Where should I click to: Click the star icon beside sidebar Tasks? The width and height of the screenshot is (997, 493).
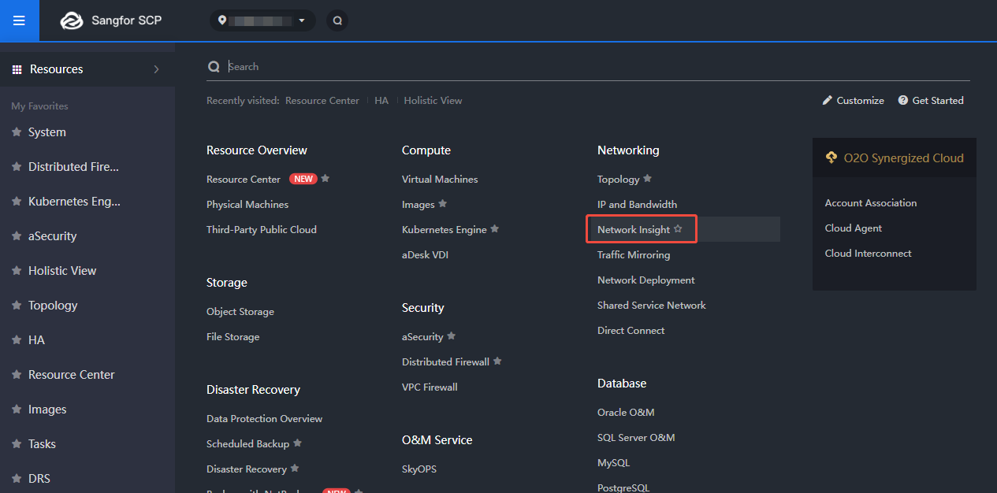pos(17,443)
